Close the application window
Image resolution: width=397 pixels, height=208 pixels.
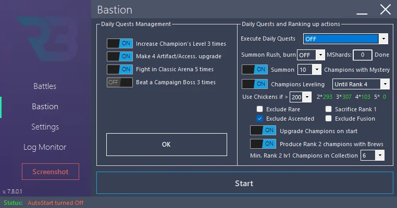click(x=386, y=10)
